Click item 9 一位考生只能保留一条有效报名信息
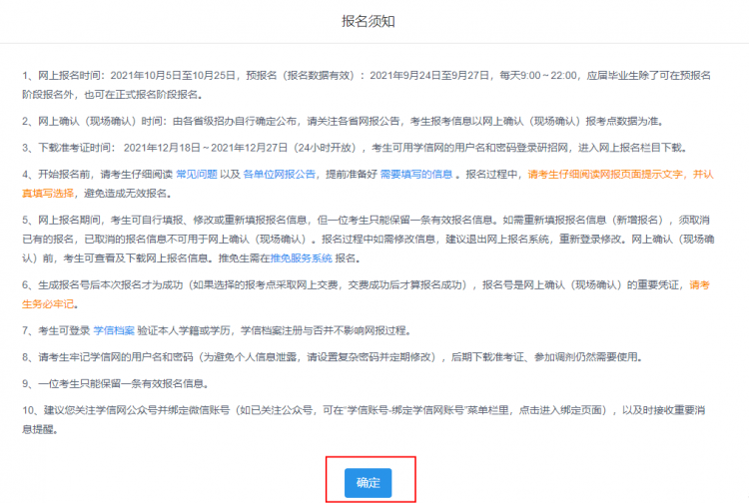The width and height of the screenshot is (749, 503). [123, 383]
